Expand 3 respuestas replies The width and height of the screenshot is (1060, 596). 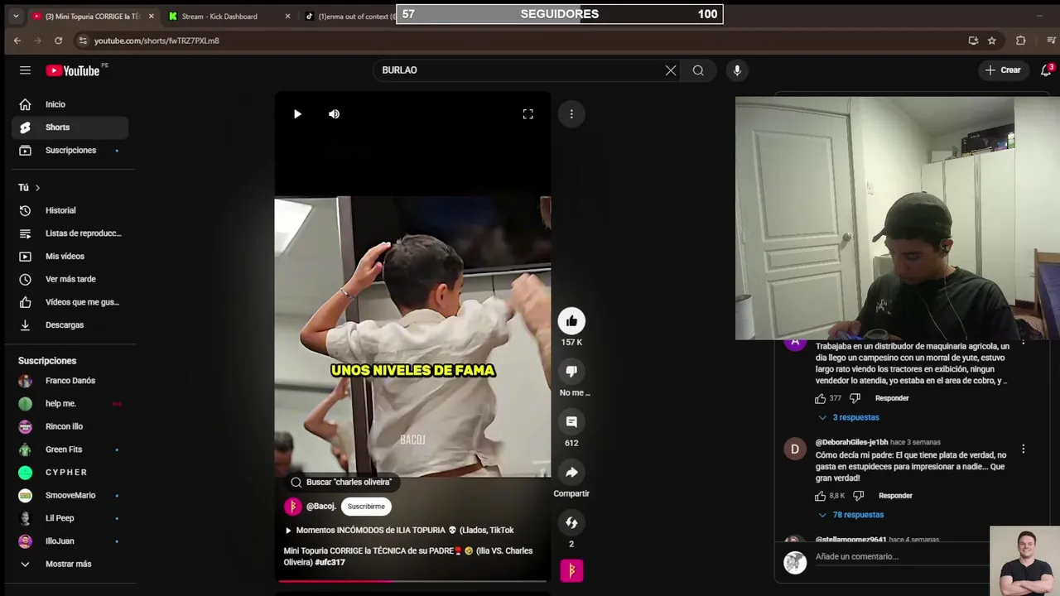[x=848, y=417]
